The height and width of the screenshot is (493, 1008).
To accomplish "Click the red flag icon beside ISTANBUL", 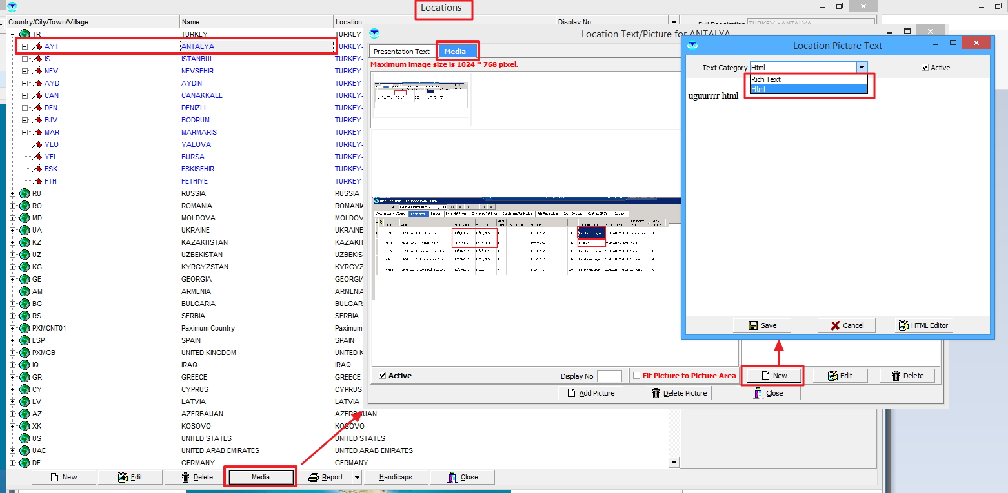I will point(37,59).
